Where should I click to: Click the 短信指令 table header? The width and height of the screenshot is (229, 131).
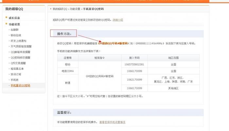(99, 58)
